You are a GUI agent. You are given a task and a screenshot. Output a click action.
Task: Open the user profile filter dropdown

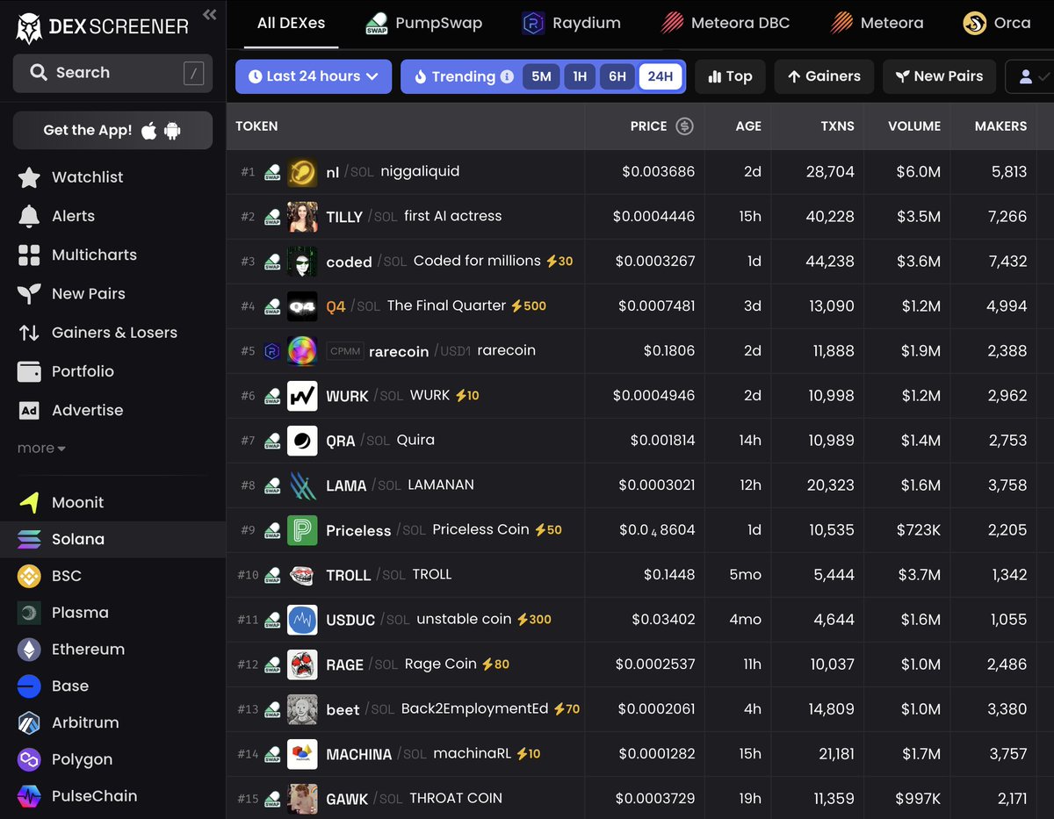pyautogui.click(x=1029, y=76)
